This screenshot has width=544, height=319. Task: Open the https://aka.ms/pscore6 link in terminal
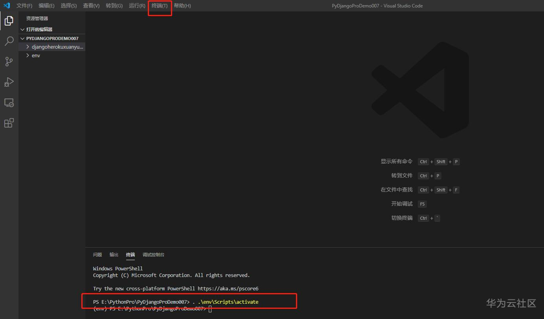pyautogui.click(x=228, y=288)
